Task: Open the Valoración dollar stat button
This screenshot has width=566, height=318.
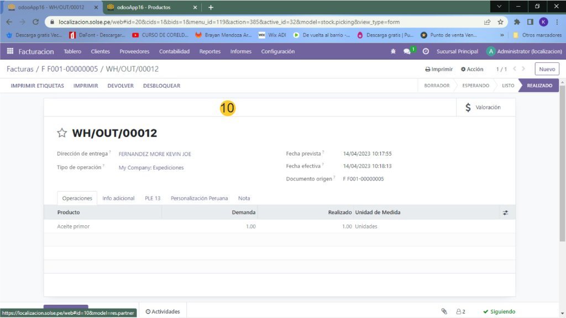Action: point(483,107)
